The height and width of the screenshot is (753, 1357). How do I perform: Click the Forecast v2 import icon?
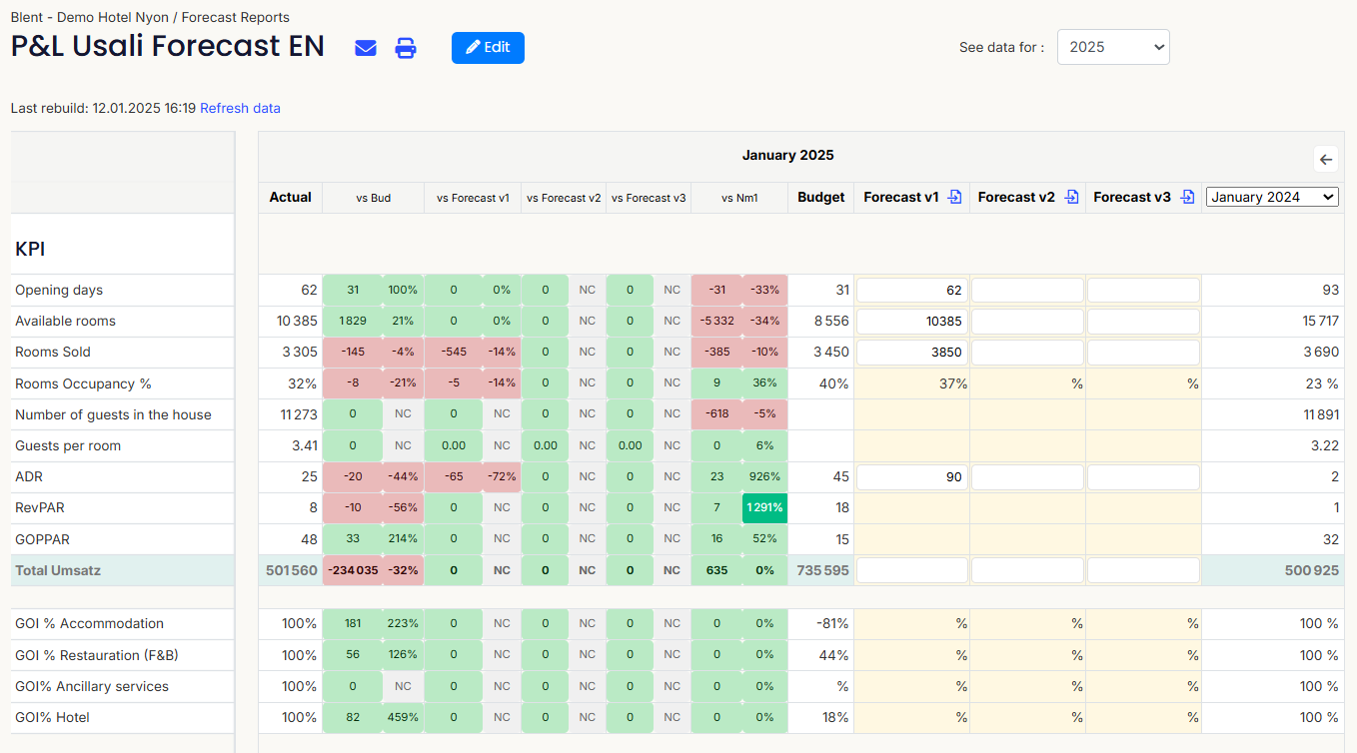(1071, 198)
